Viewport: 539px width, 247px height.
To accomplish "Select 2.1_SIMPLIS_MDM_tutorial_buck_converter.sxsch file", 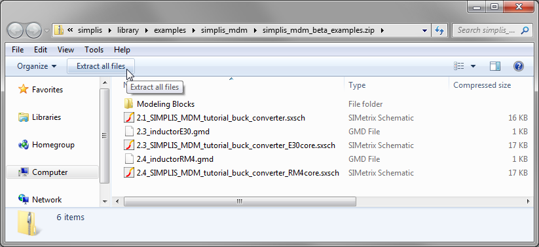I will (221, 118).
